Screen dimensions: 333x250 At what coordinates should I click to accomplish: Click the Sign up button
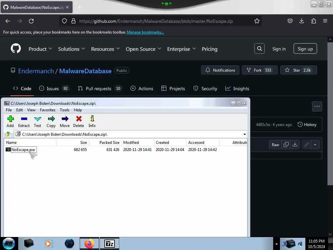coord(305,49)
